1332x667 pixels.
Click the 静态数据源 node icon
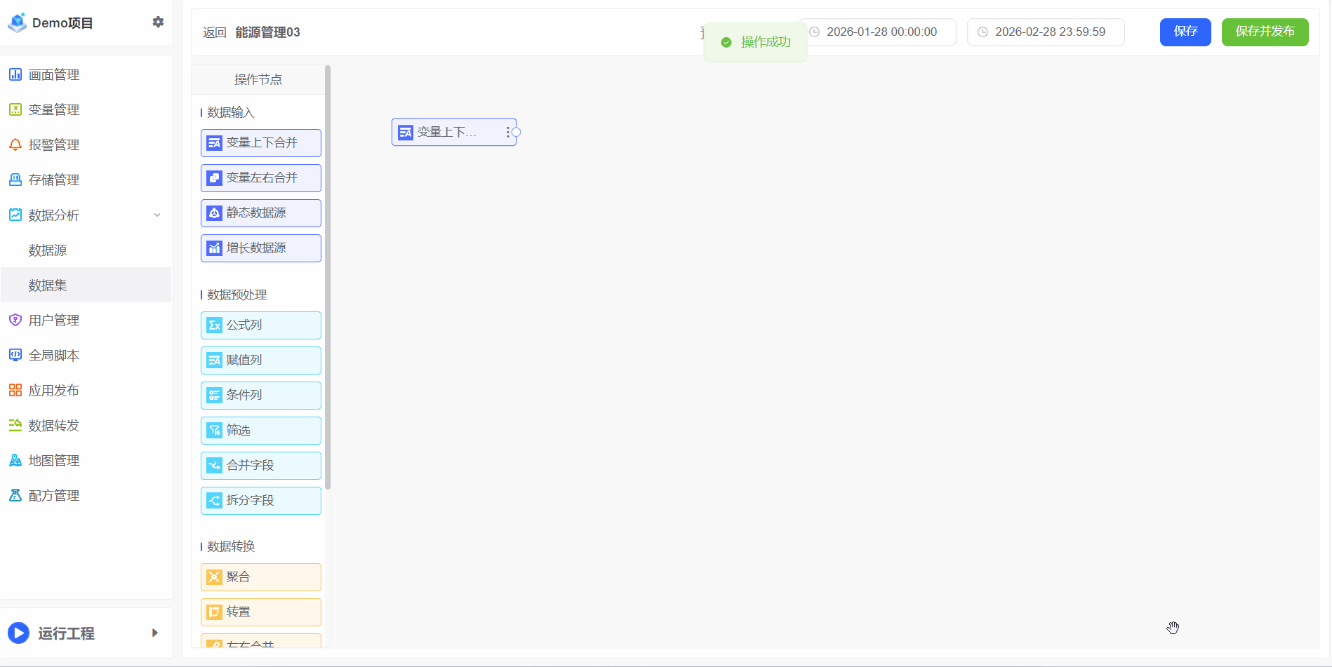(x=215, y=213)
